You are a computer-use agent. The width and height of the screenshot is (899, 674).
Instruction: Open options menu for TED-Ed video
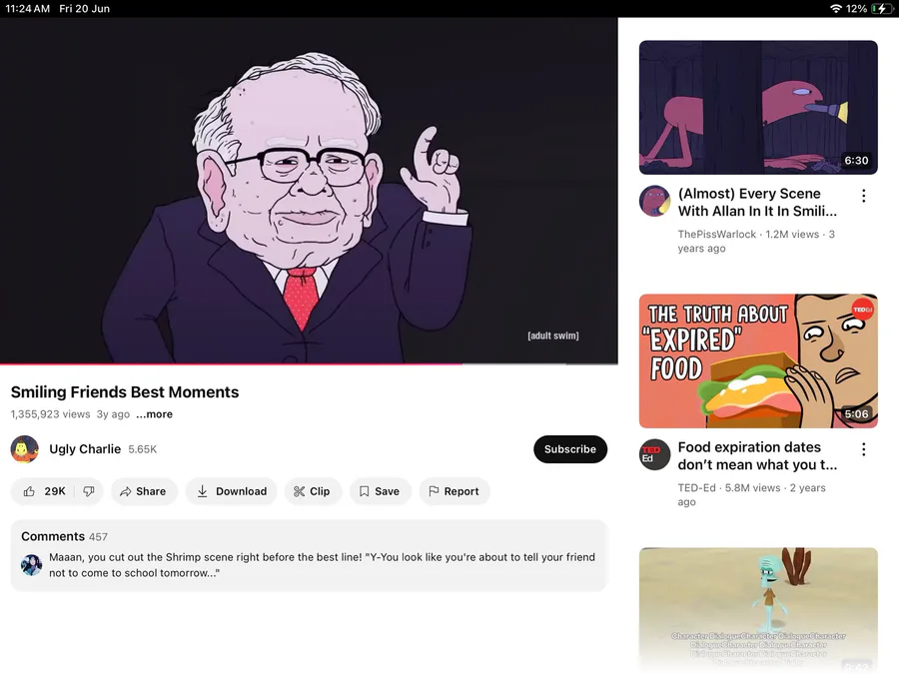[863, 449]
